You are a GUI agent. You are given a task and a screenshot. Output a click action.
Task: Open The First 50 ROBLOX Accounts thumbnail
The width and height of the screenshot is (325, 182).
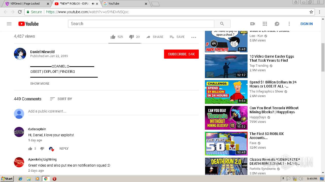(226, 144)
